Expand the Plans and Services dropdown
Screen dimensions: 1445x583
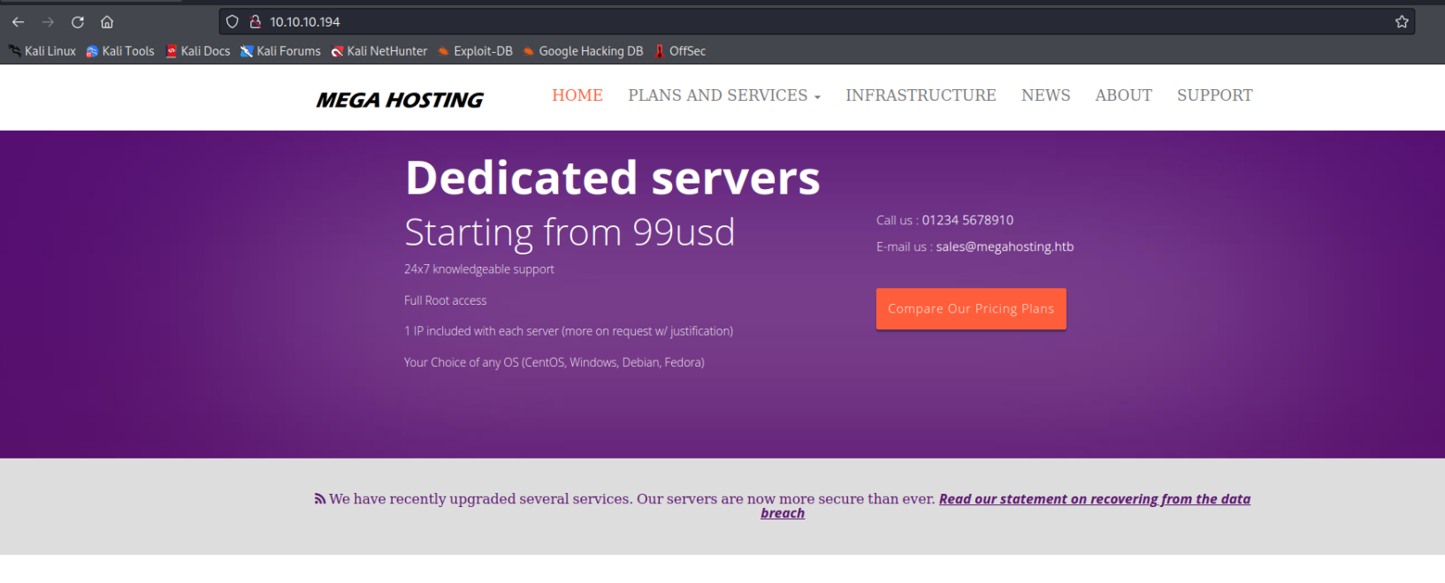click(x=723, y=95)
